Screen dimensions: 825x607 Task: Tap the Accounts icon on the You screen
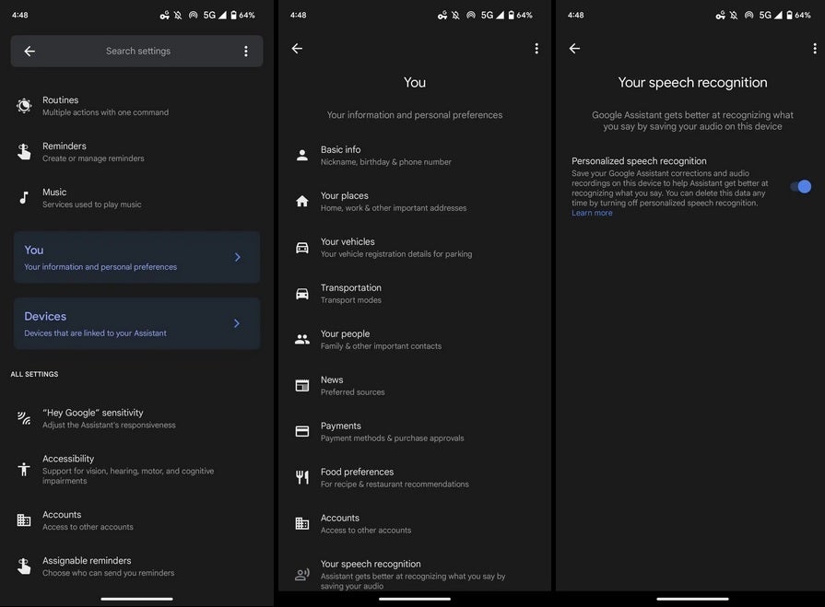302,523
